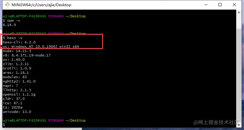Click the 'modules: 83' line
Screen dimensions: 244x130
(15, 77)
